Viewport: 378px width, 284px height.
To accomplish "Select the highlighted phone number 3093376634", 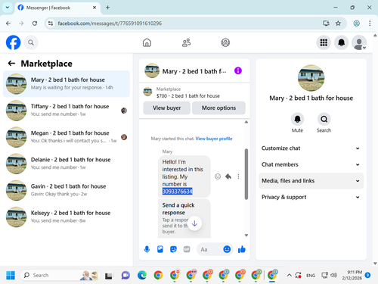I will pyautogui.click(x=178, y=192).
